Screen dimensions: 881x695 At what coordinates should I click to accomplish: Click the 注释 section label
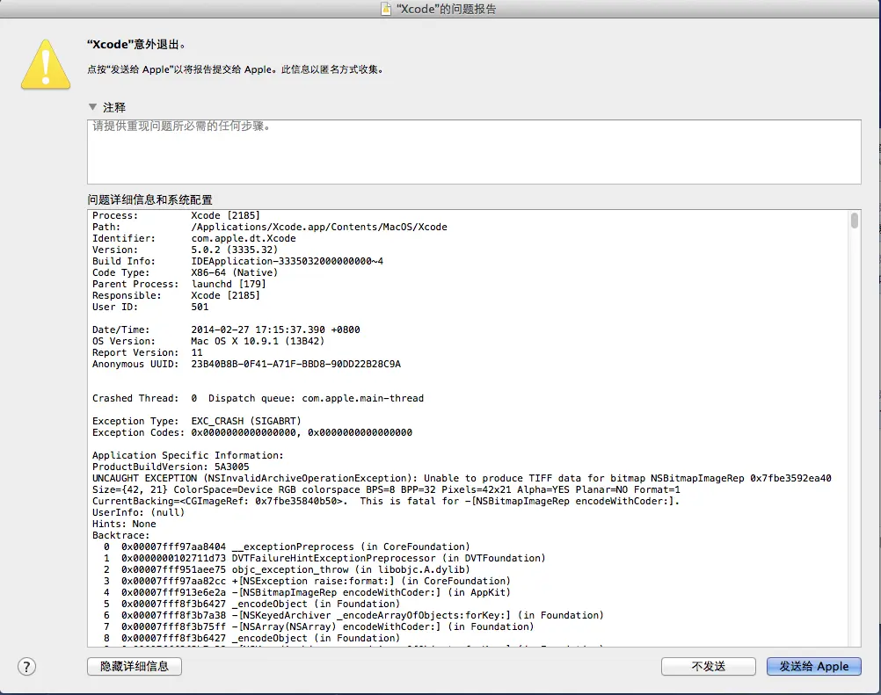pos(114,107)
